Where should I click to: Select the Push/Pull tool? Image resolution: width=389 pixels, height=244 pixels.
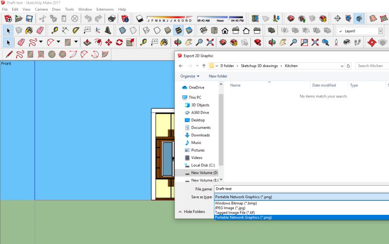(87, 42)
